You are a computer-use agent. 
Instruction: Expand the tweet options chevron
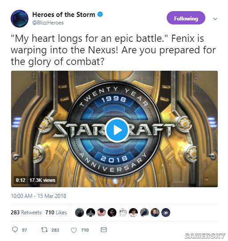[x=215, y=19]
